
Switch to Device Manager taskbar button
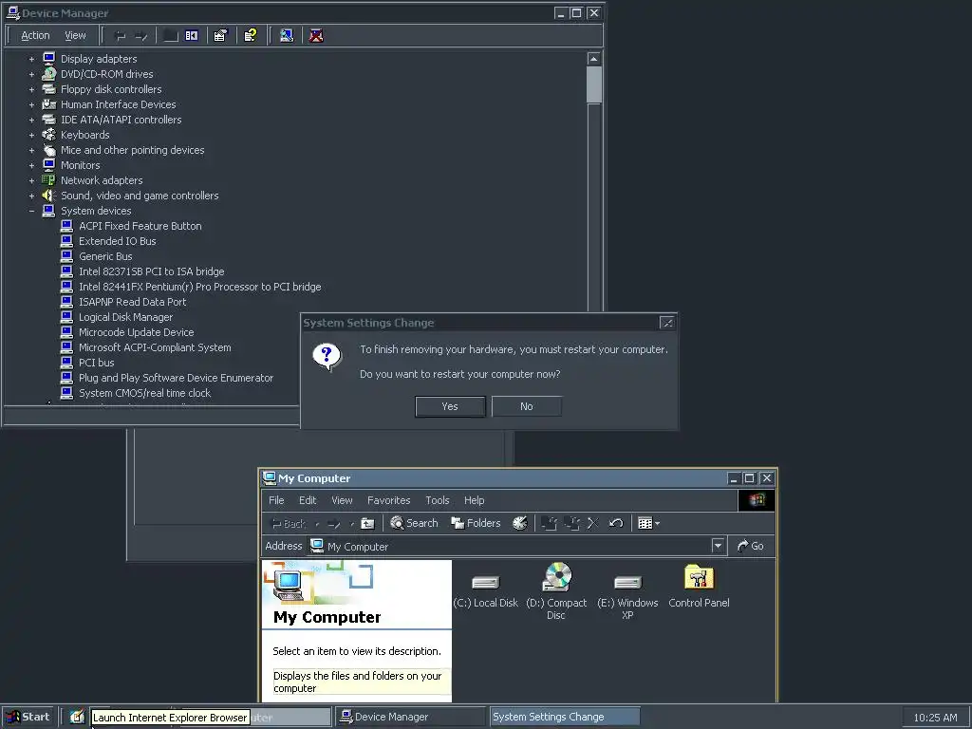coord(411,717)
